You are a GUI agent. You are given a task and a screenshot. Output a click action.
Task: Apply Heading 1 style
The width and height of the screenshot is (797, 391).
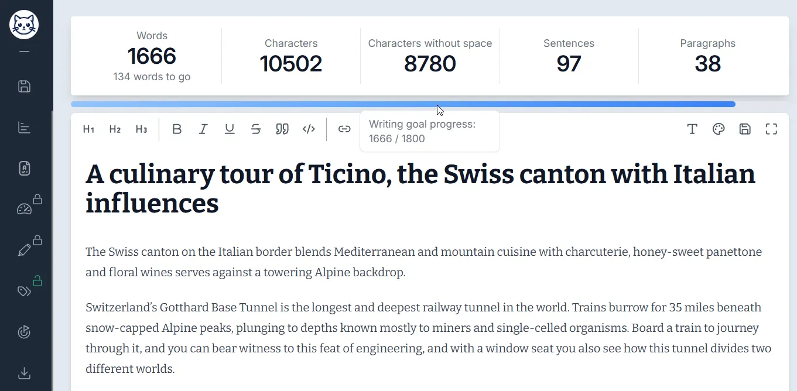pyautogui.click(x=88, y=129)
